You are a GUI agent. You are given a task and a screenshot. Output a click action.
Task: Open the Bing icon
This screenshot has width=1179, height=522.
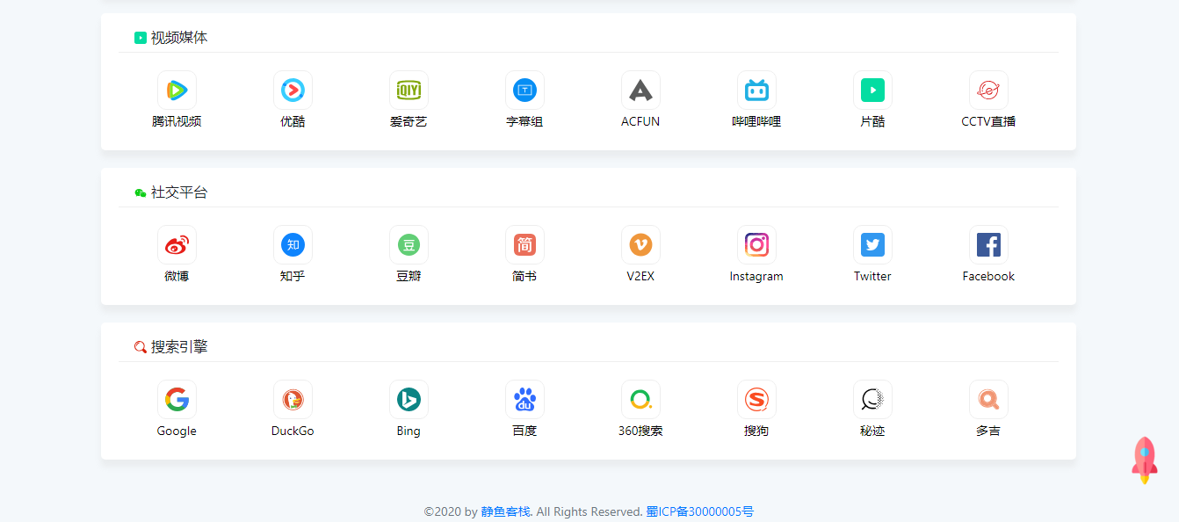tap(409, 399)
